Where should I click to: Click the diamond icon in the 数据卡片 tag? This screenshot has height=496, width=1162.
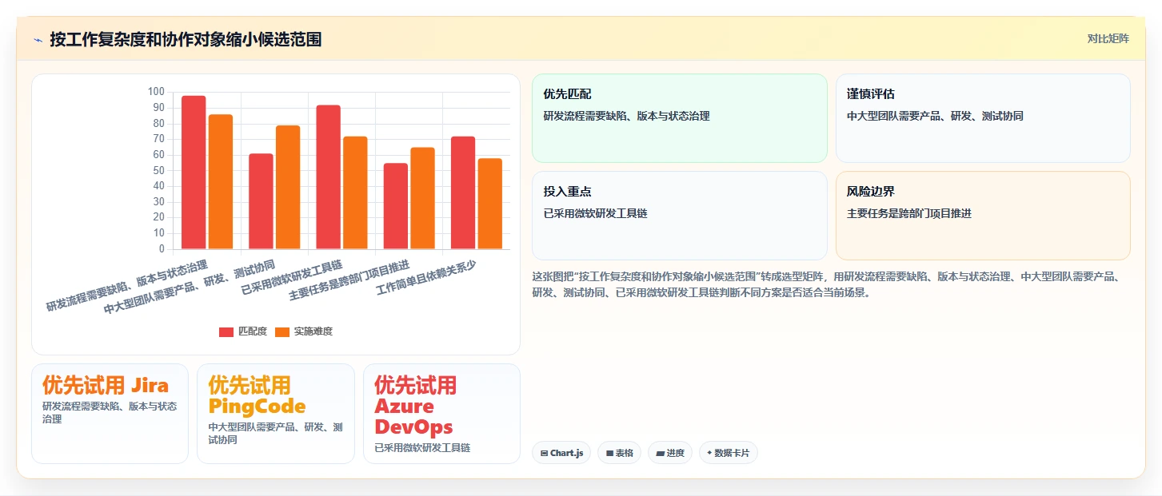click(x=709, y=453)
